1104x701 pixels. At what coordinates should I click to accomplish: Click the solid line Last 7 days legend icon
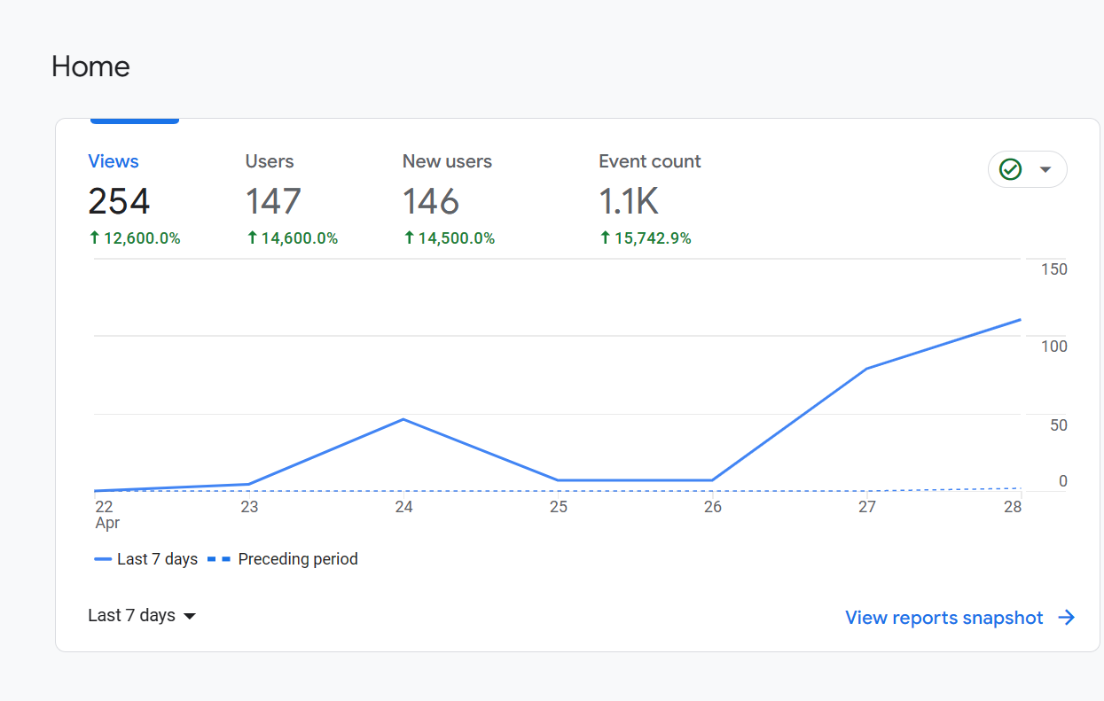[x=103, y=559]
